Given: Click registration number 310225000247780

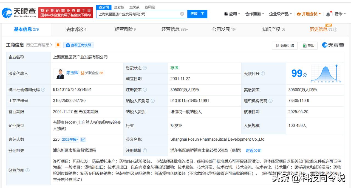Looking at the screenshot, I should coord(69,101).
